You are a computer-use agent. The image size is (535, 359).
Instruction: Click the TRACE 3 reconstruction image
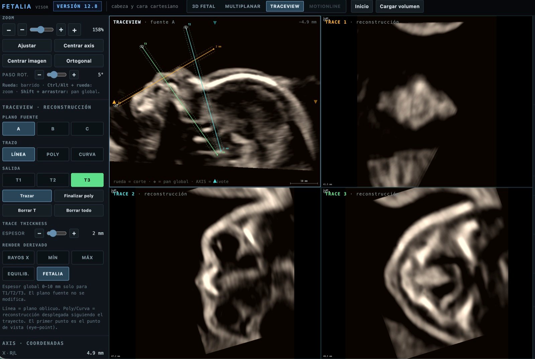427,273
